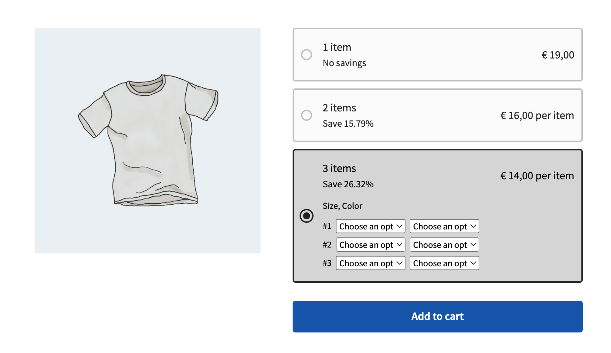Select the 2 items radio button
This screenshot has width=611, height=353.
[307, 115]
